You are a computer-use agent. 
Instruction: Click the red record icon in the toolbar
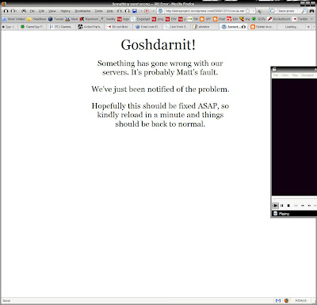pos(147,11)
